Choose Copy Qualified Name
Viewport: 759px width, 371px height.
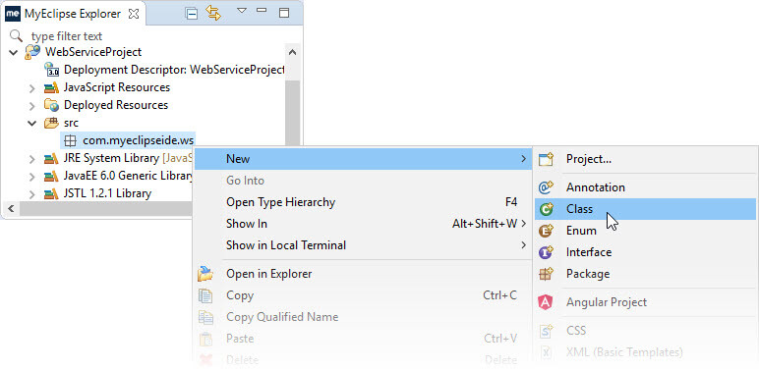(x=362, y=317)
